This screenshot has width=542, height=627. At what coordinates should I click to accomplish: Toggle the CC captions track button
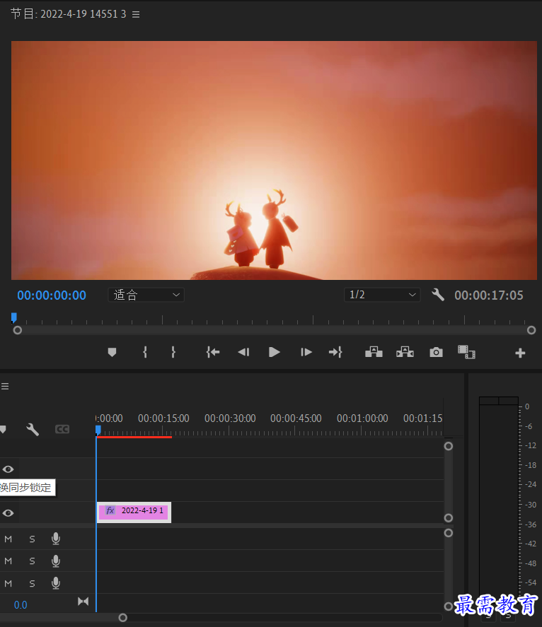pyautogui.click(x=62, y=429)
